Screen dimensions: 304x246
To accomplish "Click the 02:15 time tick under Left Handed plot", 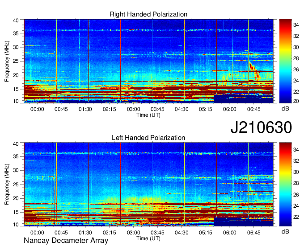I will click(110, 233).
